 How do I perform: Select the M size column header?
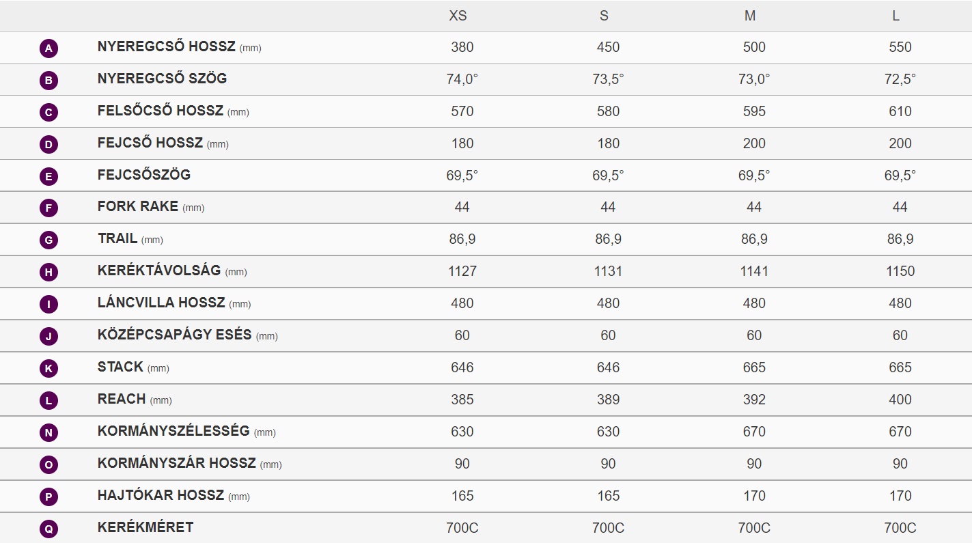750,16
